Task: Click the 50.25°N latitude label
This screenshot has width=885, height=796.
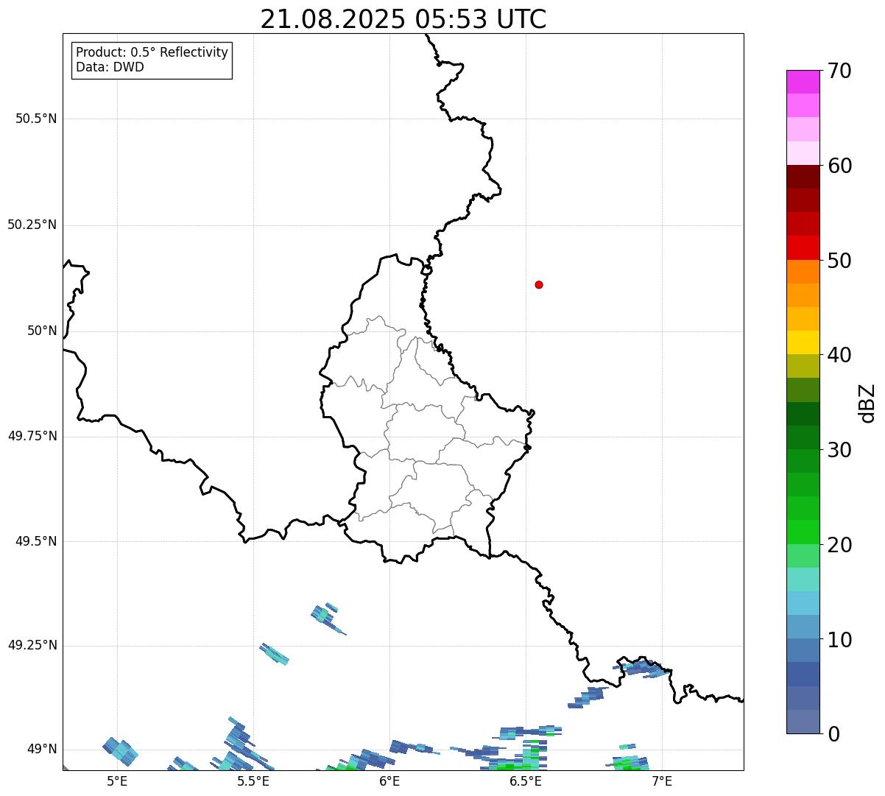Action: (x=32, y=225)
